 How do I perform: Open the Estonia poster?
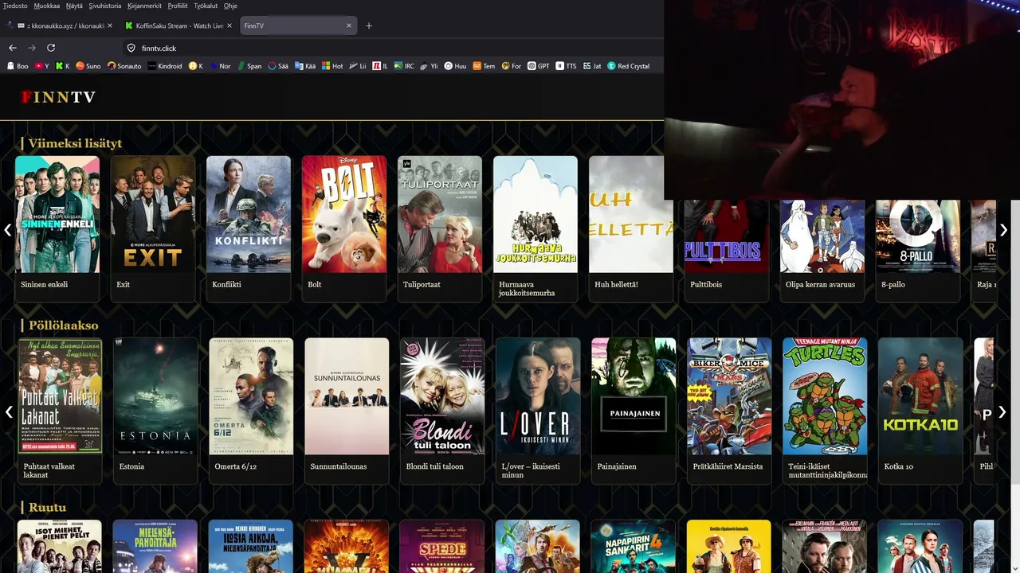tap(155, 396)
